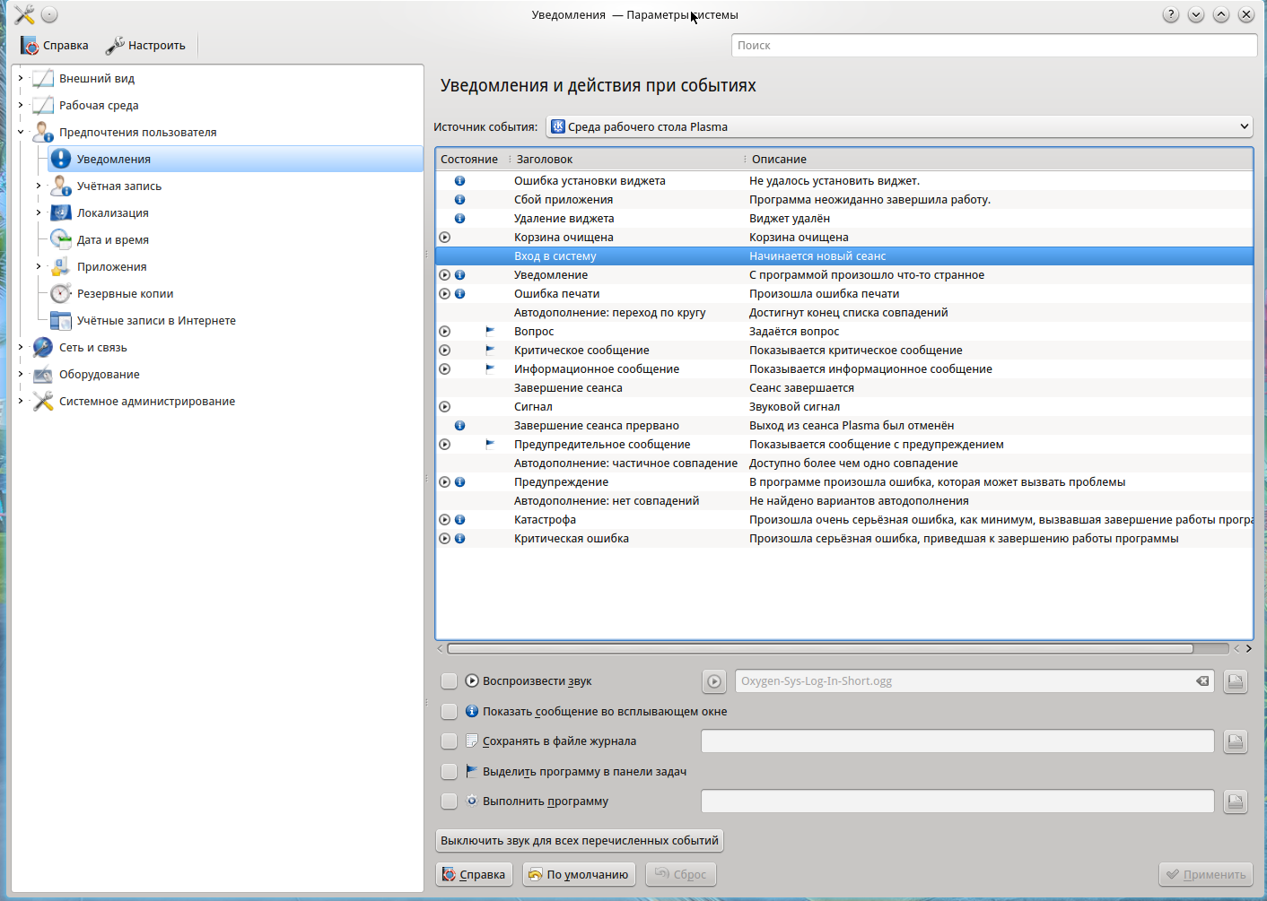The height and width of the screenshot is (901, 1267).
Task: Expand the Приложения subtree
Action: 39,267
